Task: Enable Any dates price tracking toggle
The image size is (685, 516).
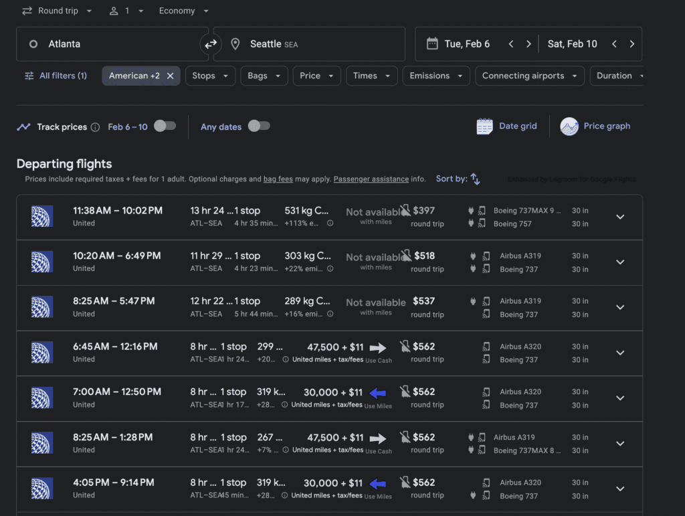Action: (258, 126)
